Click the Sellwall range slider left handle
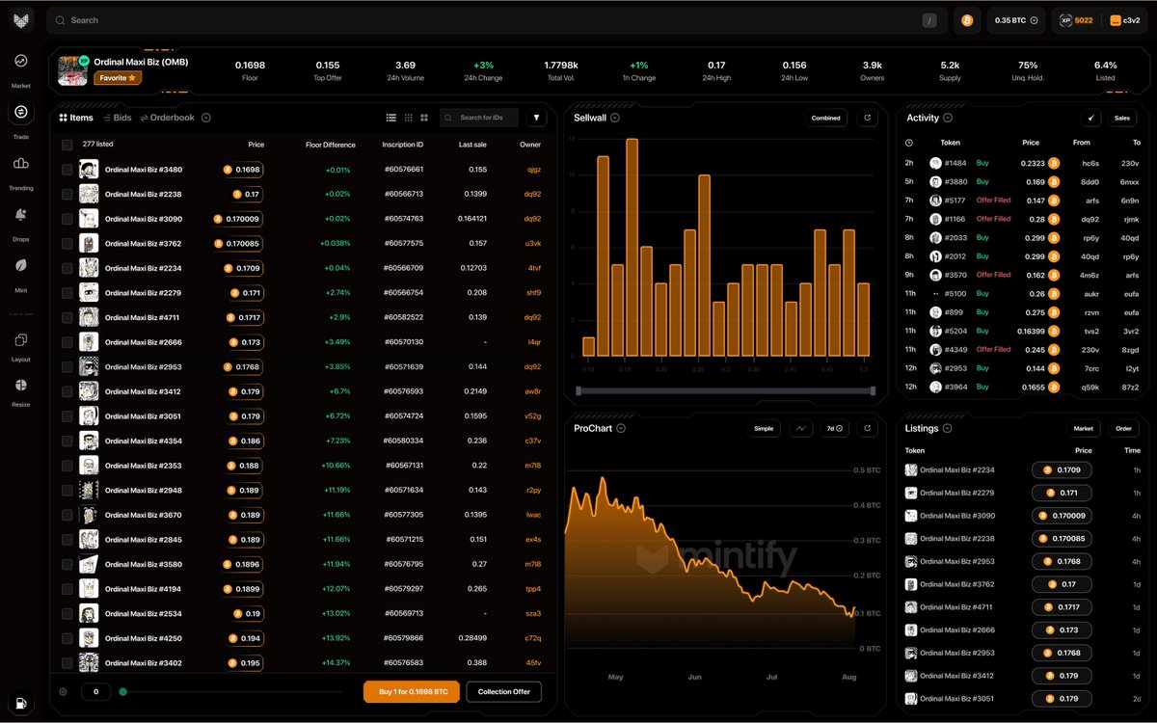 578,390
